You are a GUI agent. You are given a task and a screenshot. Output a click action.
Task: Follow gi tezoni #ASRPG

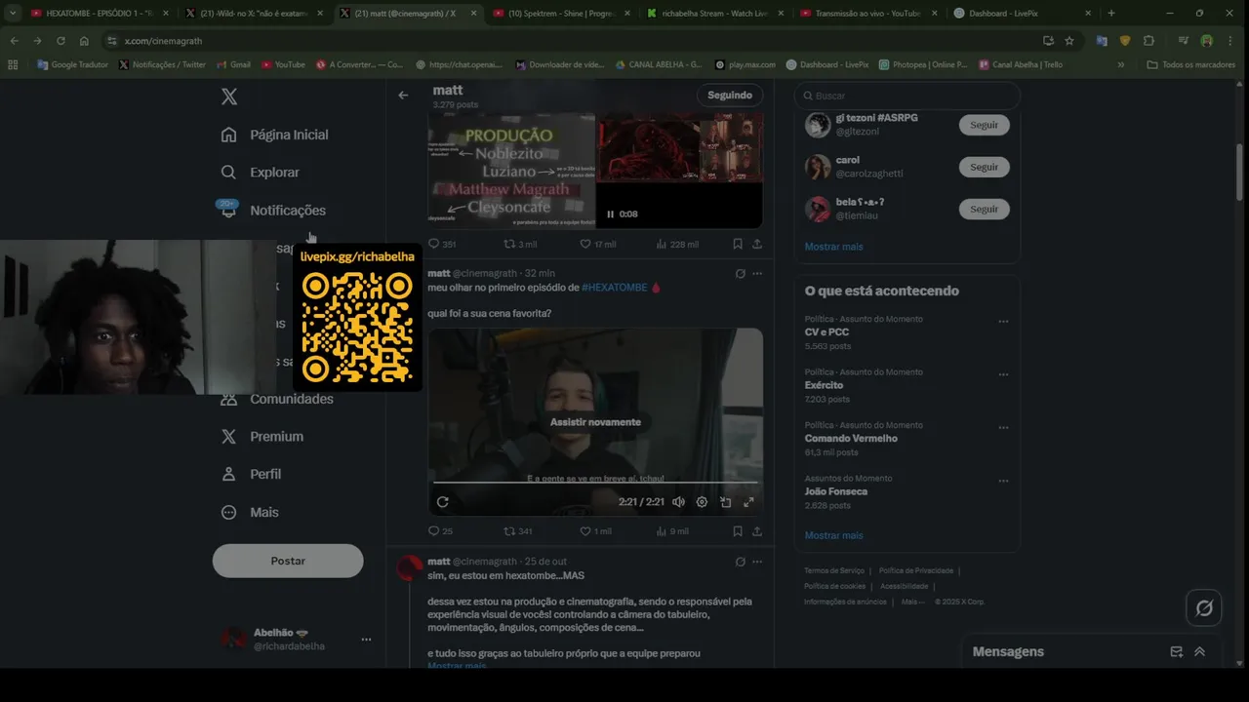point(984,125)
